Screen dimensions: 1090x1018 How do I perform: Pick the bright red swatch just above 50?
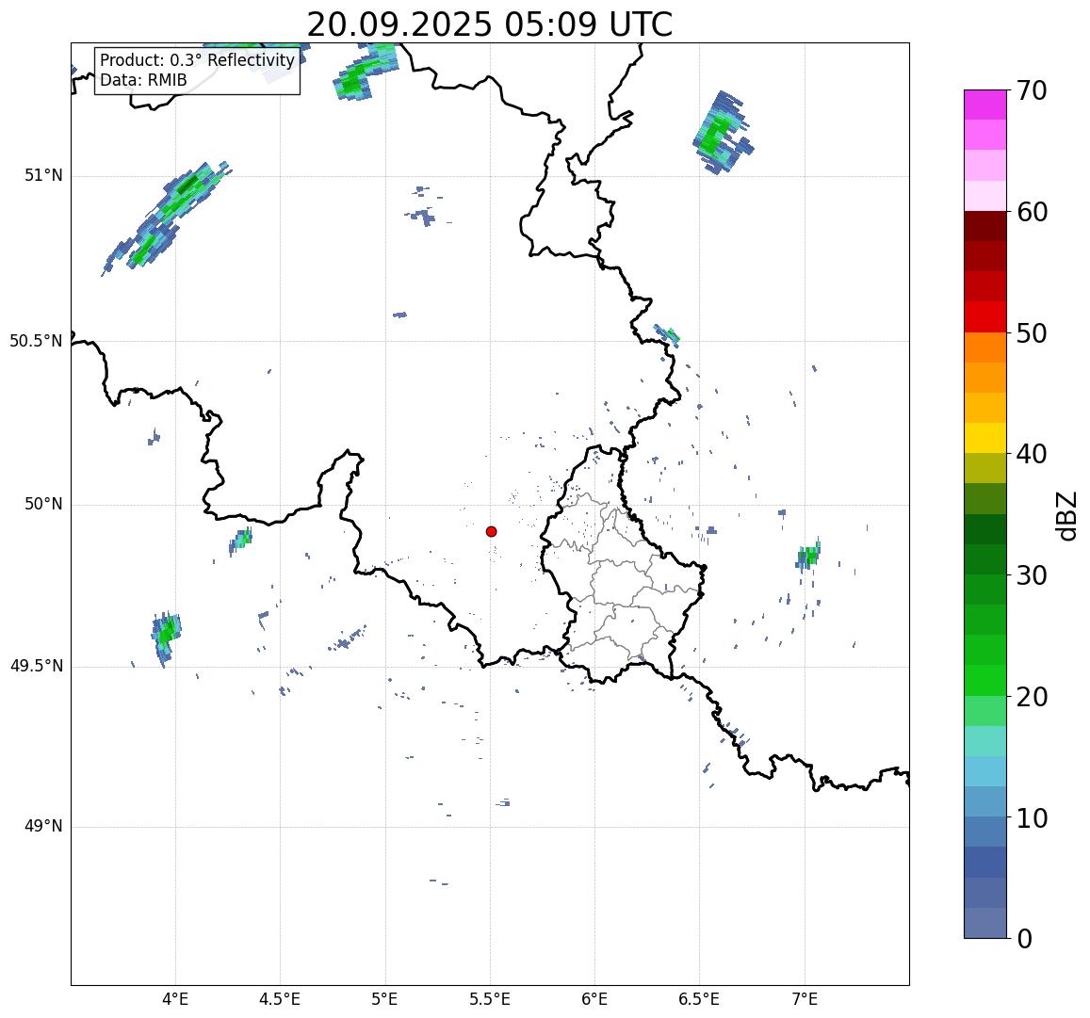click(x=985, y=316)
